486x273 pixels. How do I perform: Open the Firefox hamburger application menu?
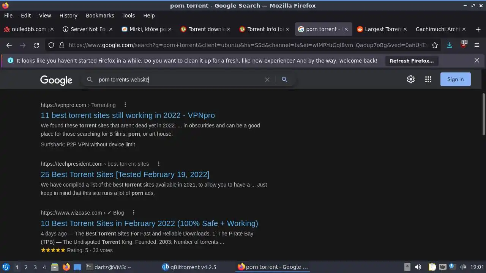tap(477, 45)
